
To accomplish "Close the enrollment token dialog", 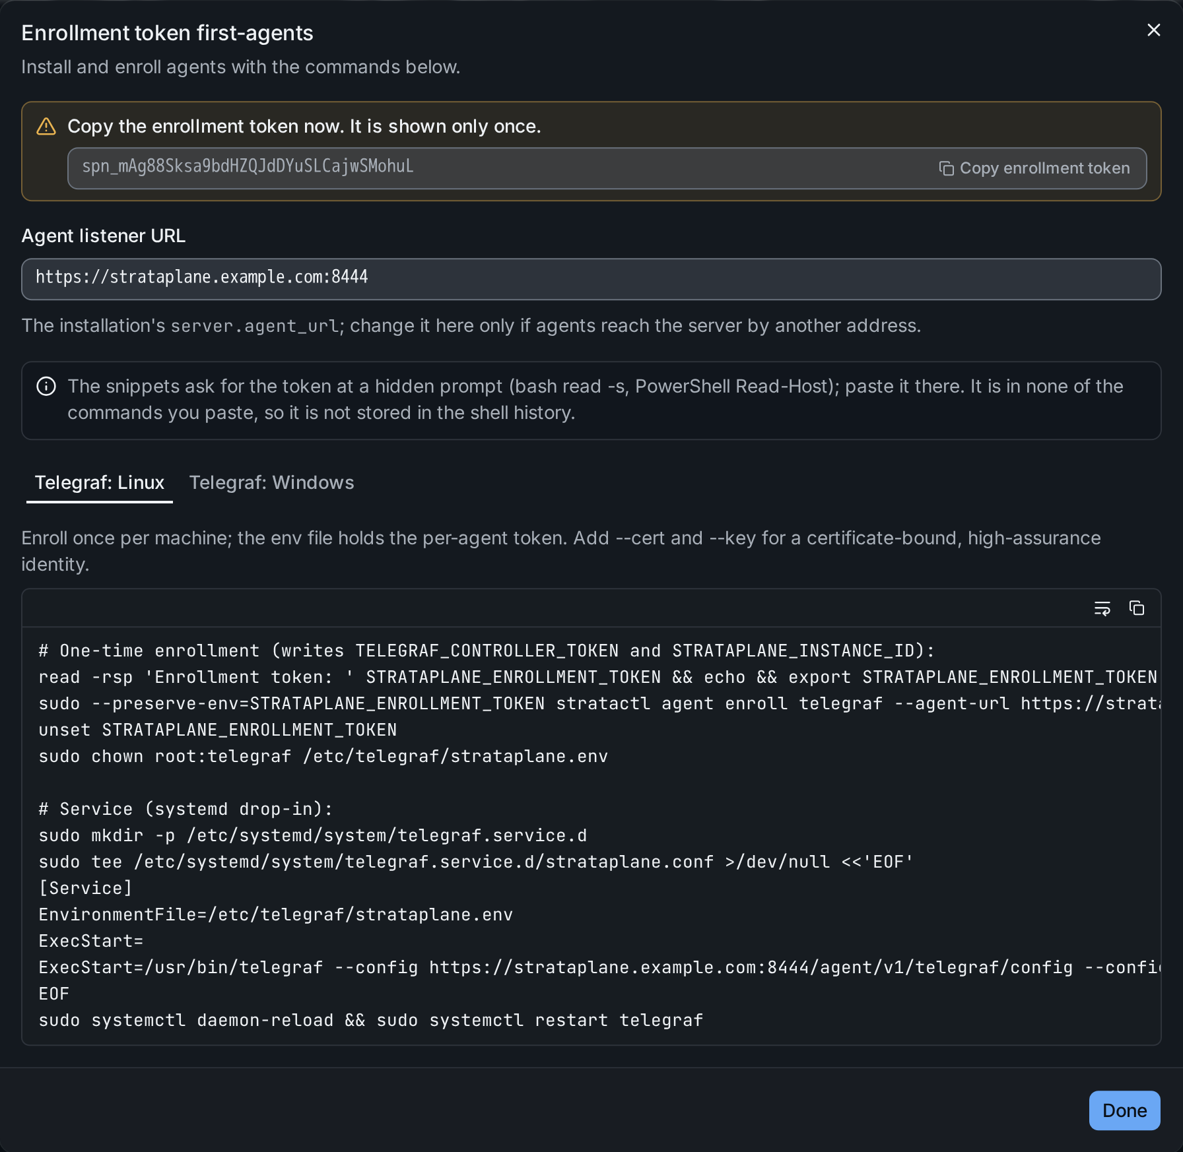I will point(1153,30).
